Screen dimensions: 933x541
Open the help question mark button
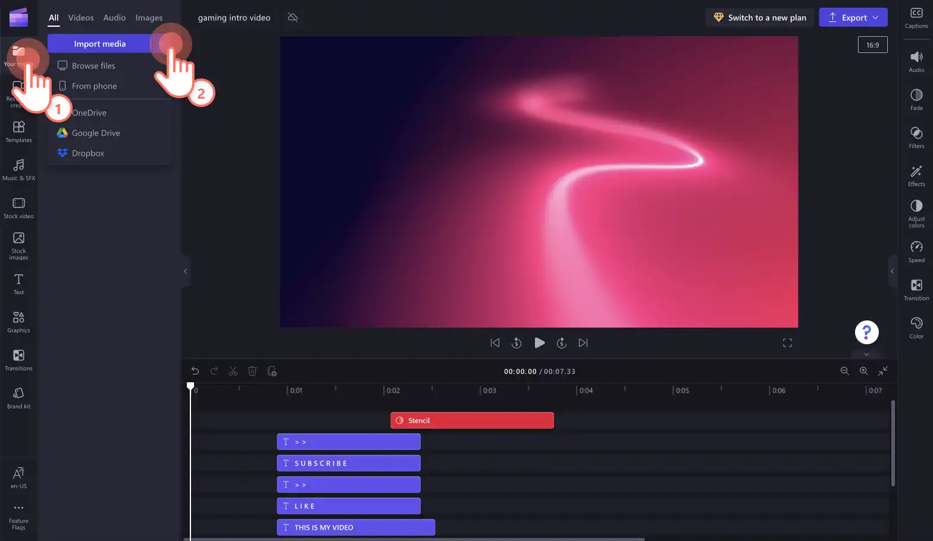click(866, 332)
